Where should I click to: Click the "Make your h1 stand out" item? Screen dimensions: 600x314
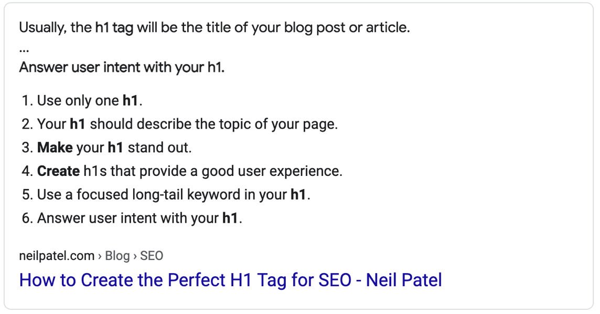pos(114,148)
